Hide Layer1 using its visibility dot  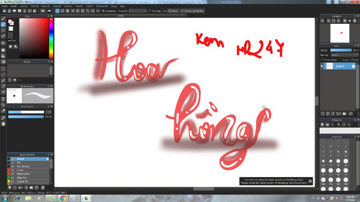pyautogui.click(x=322, y=66)
